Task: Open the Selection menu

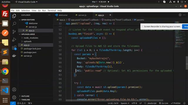Action: coord(26,10)
